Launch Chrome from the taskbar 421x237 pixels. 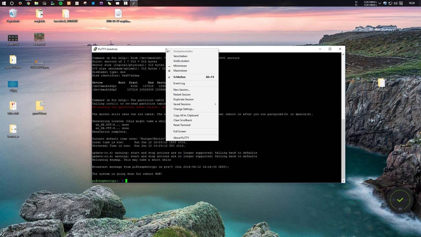pos(28,3)
